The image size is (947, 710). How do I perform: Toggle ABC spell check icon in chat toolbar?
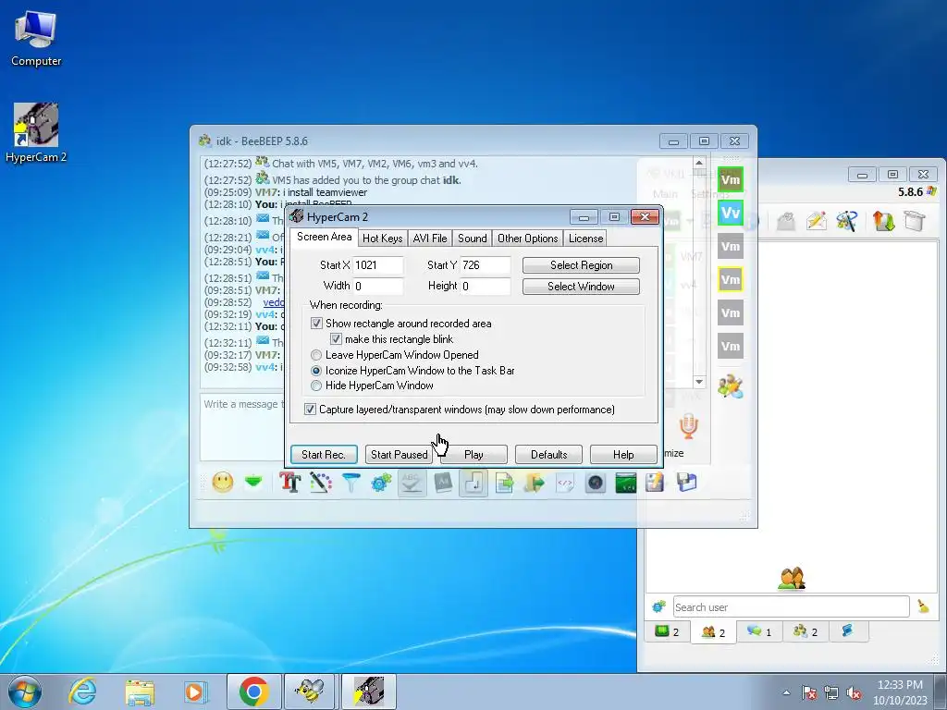coord(412,482)
